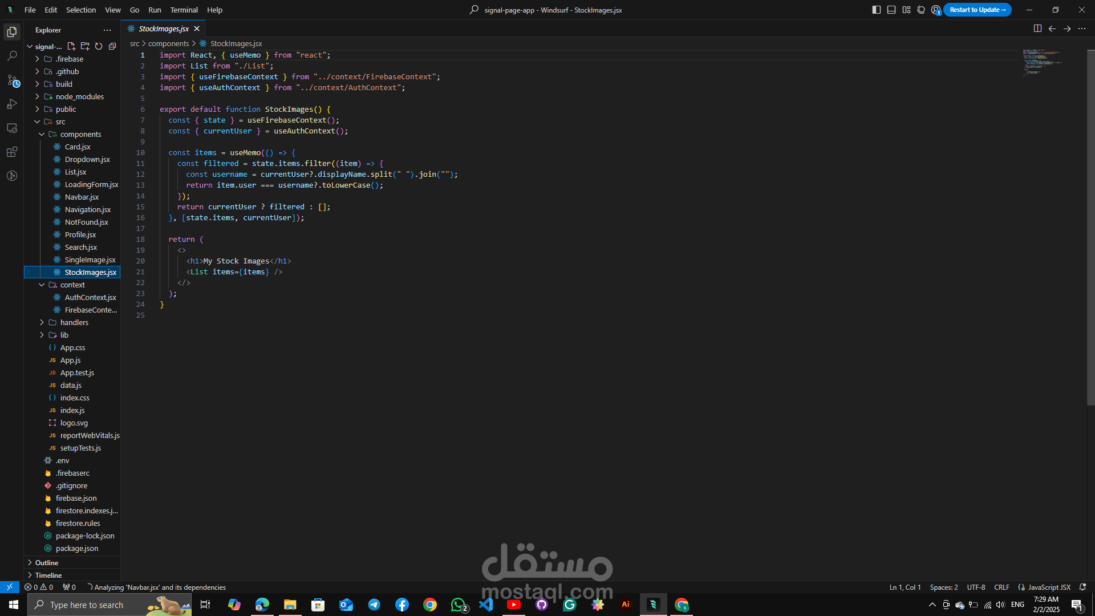1095x616 pixels.
Task: Open Navbar.jsx file in explorer
Action: tap(82, 197)
